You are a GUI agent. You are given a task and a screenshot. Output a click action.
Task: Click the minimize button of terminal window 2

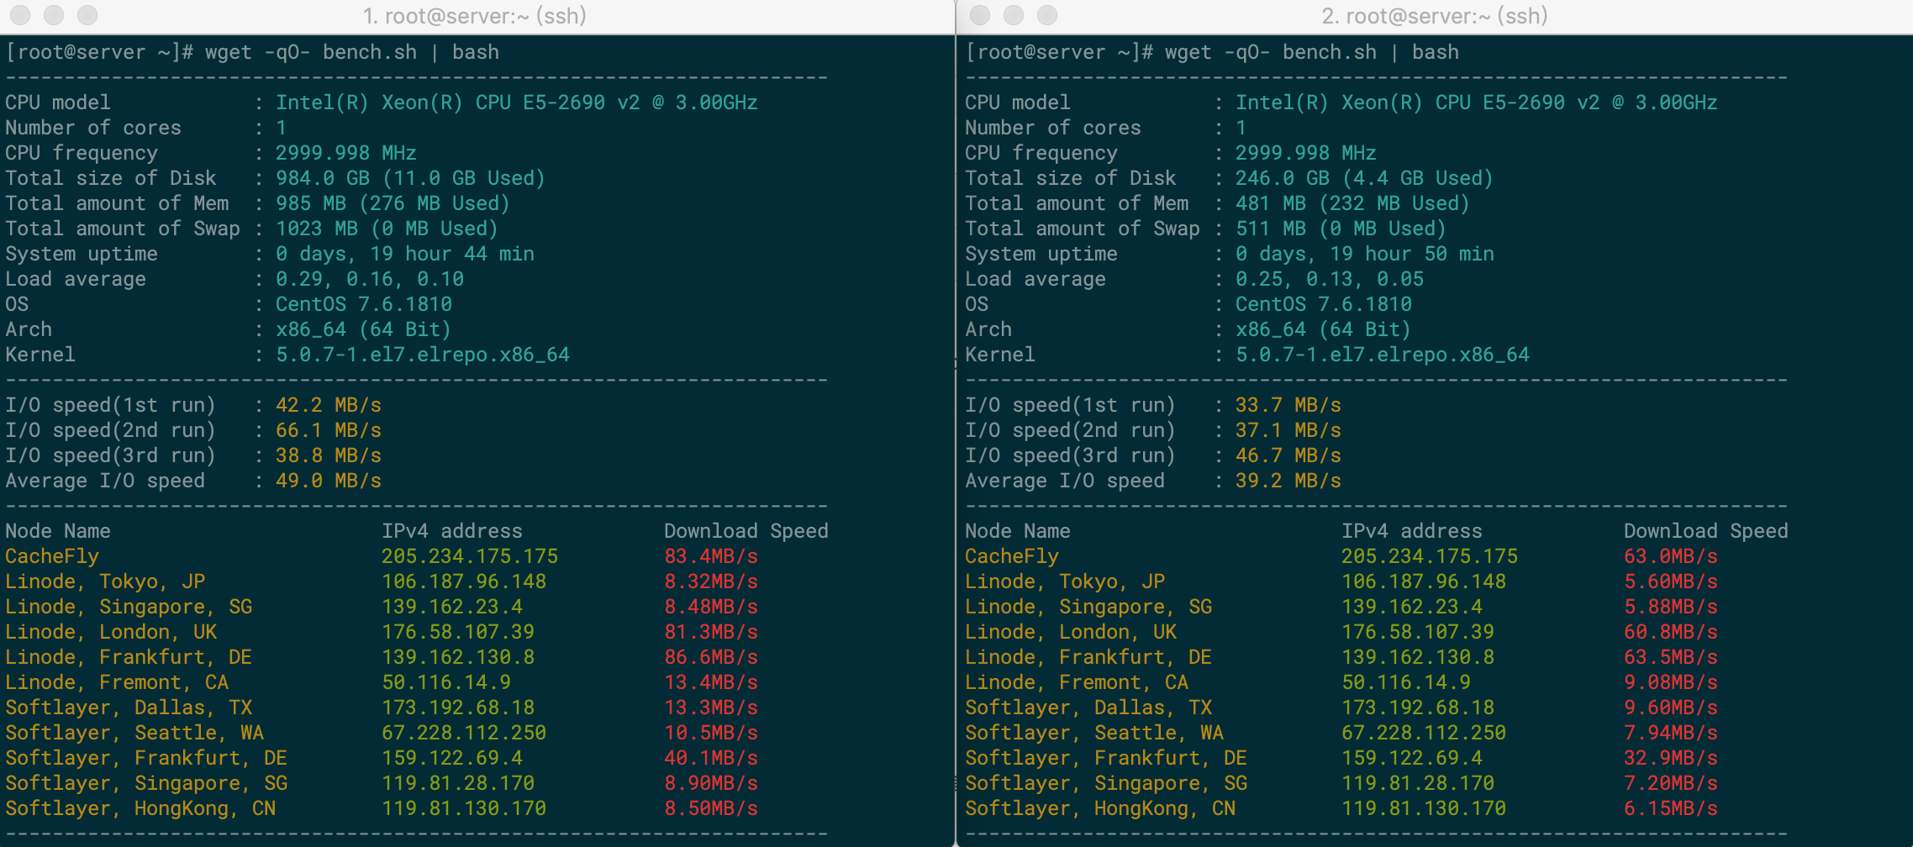[x=1014, y=15]
